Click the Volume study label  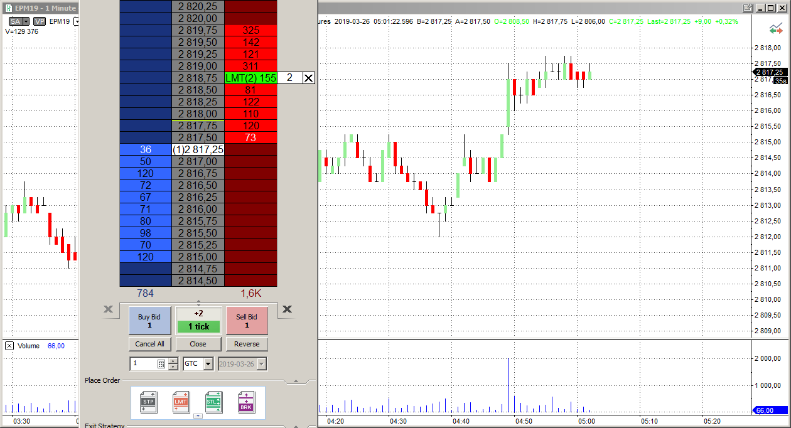(28, 346)
